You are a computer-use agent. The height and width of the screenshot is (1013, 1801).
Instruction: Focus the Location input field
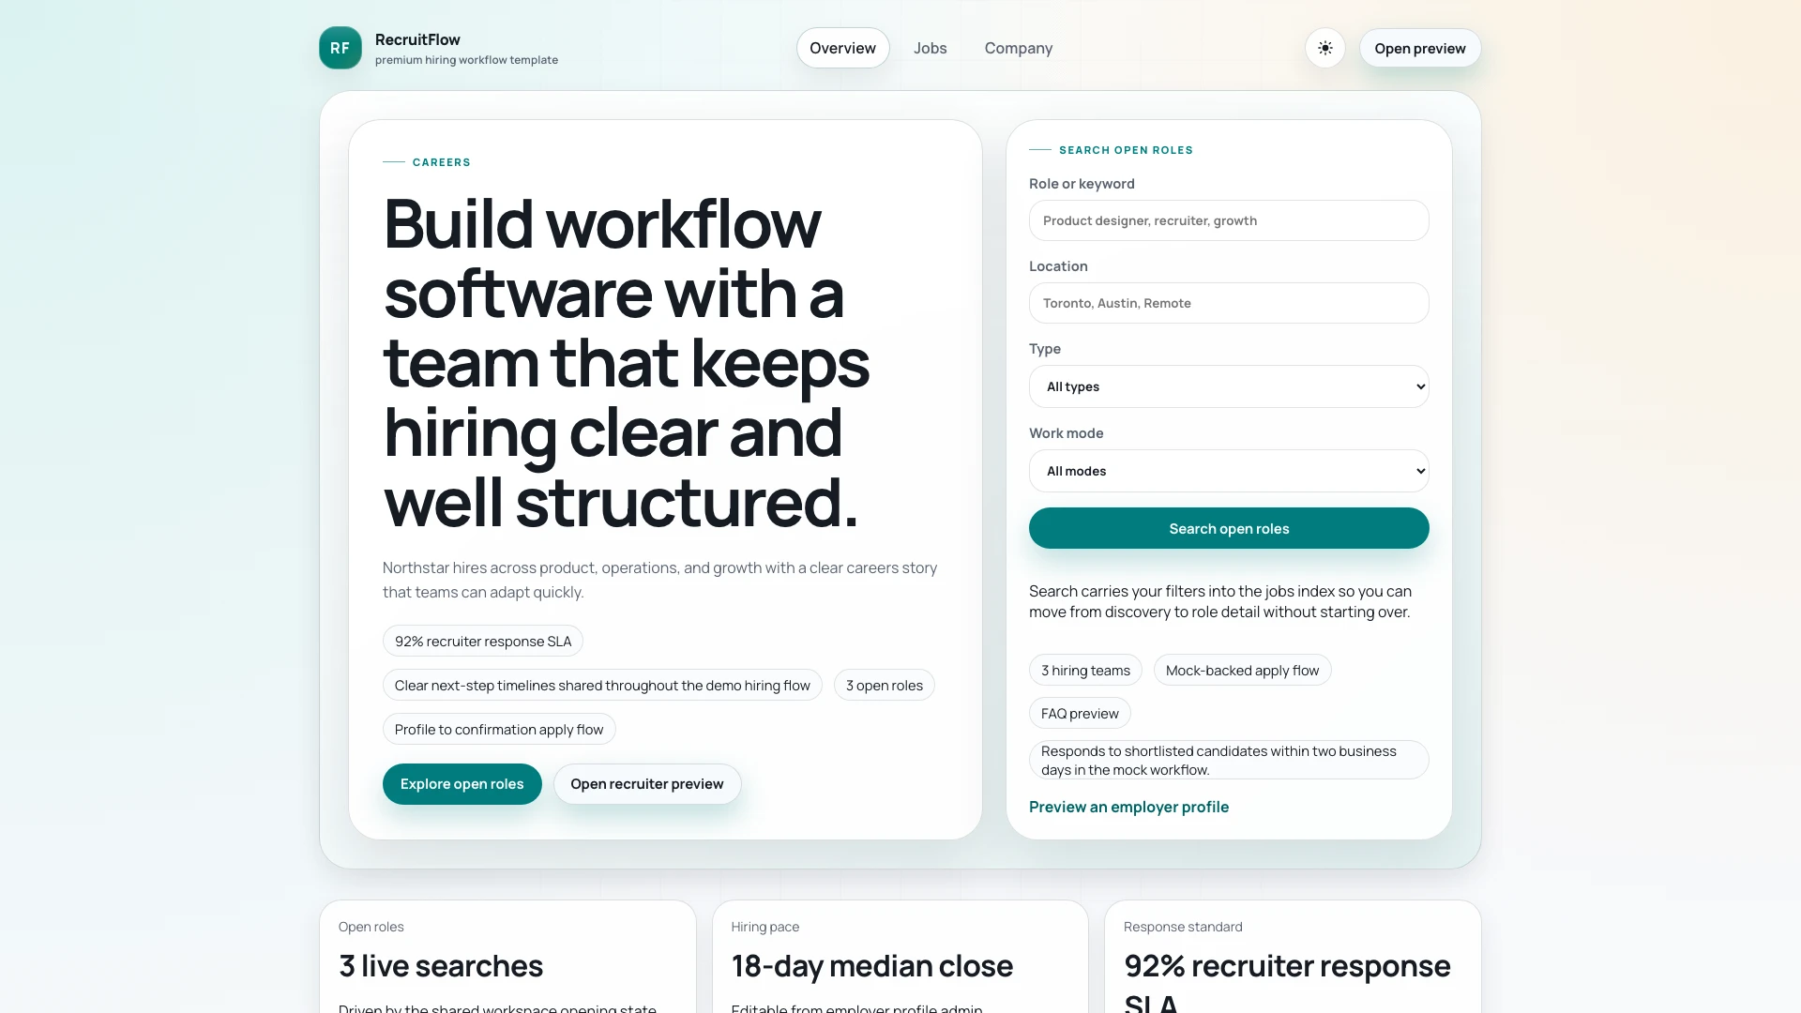1229,303
